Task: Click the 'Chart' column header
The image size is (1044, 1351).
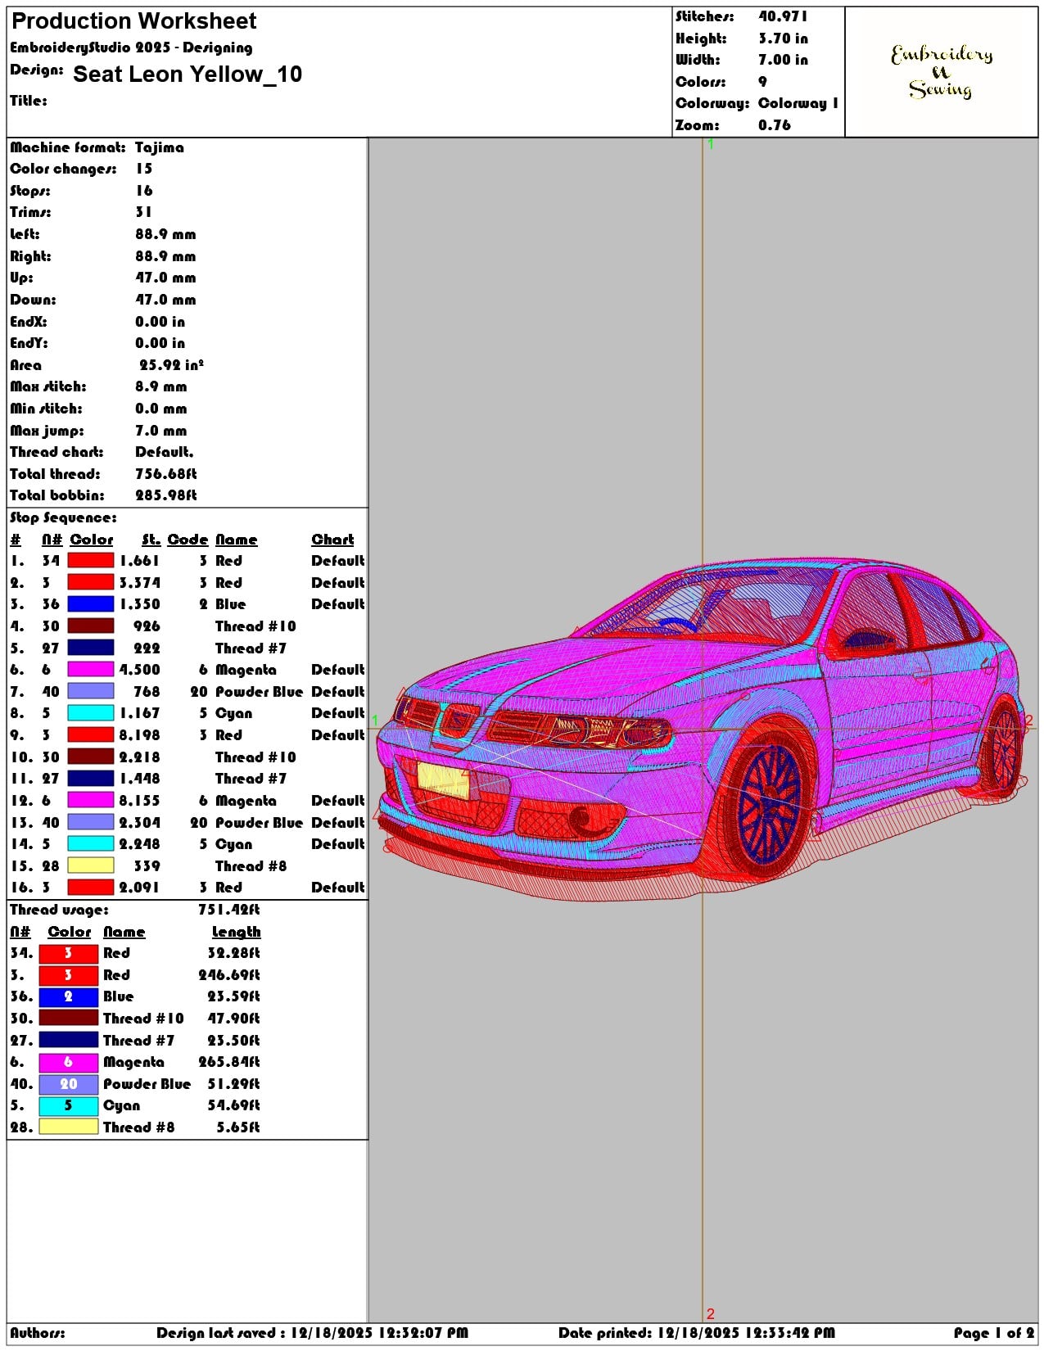Action: [x=332, y=540]
